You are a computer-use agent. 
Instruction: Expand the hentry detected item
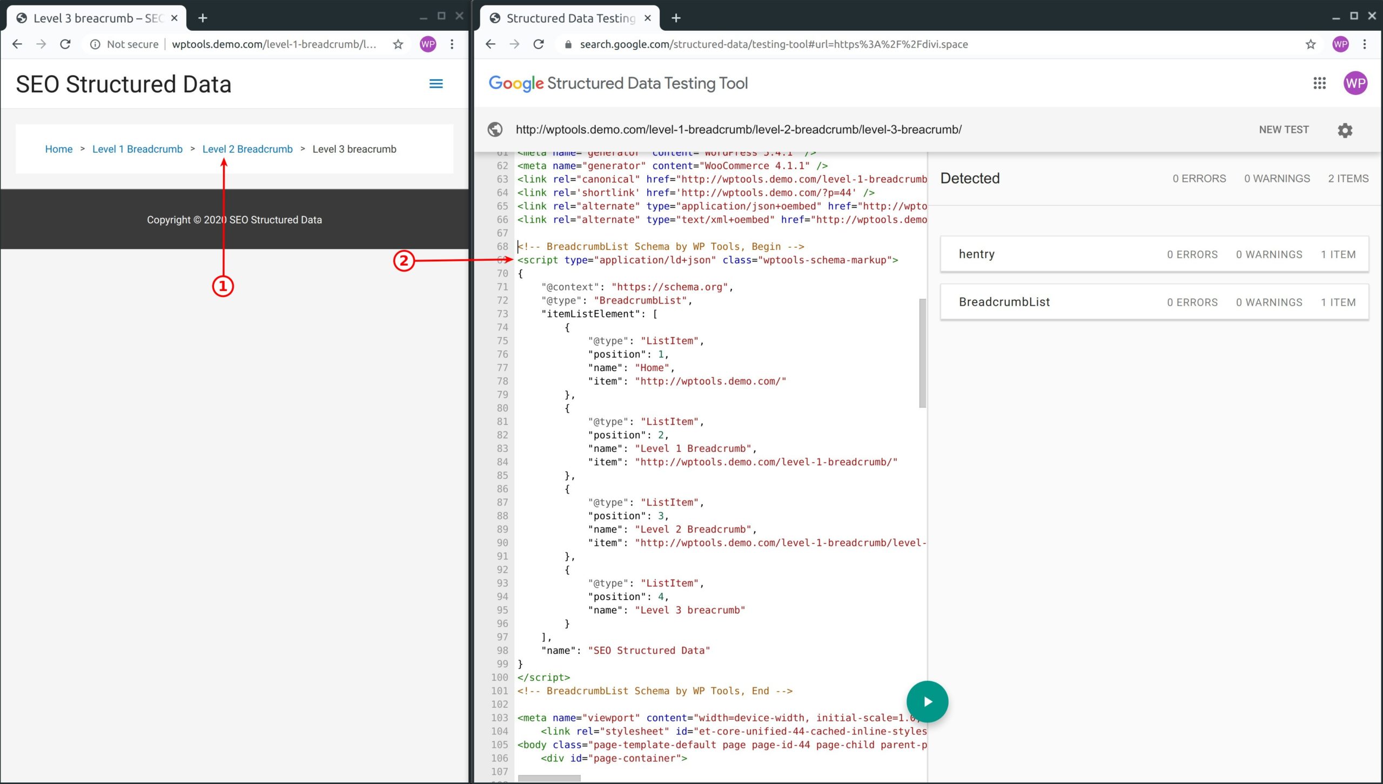(x=1154, y=254)
